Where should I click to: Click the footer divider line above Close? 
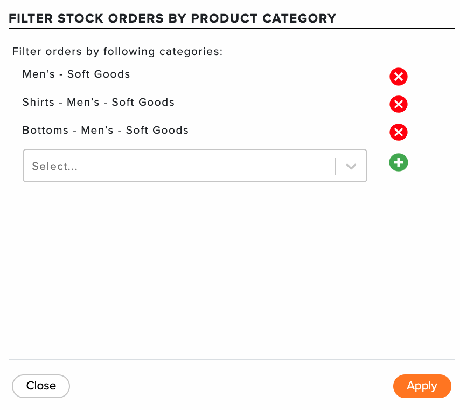click(232, 359)
